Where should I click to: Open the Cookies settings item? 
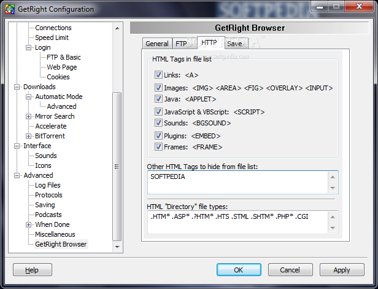[x=58, y=77]
